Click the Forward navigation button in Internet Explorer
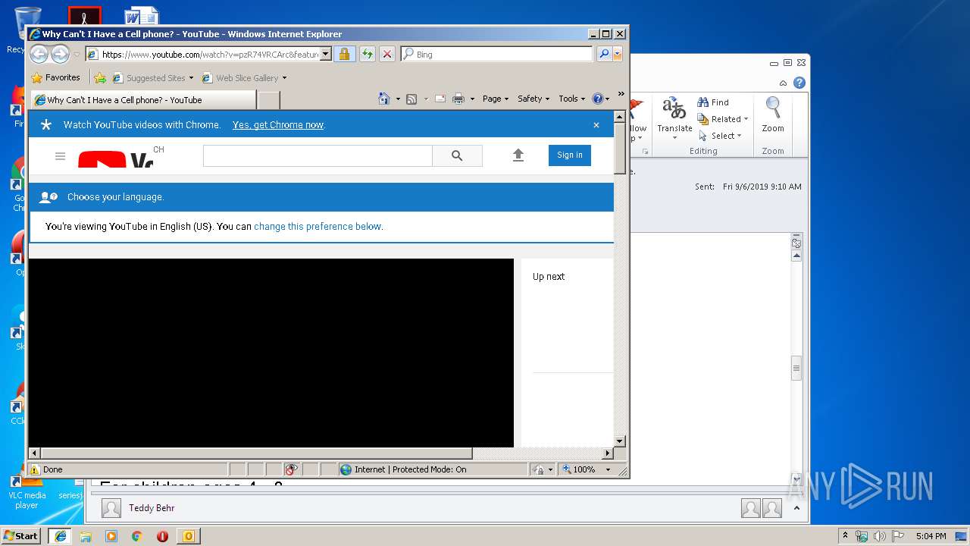Screen dimensions: 970x546 (60, 54)
